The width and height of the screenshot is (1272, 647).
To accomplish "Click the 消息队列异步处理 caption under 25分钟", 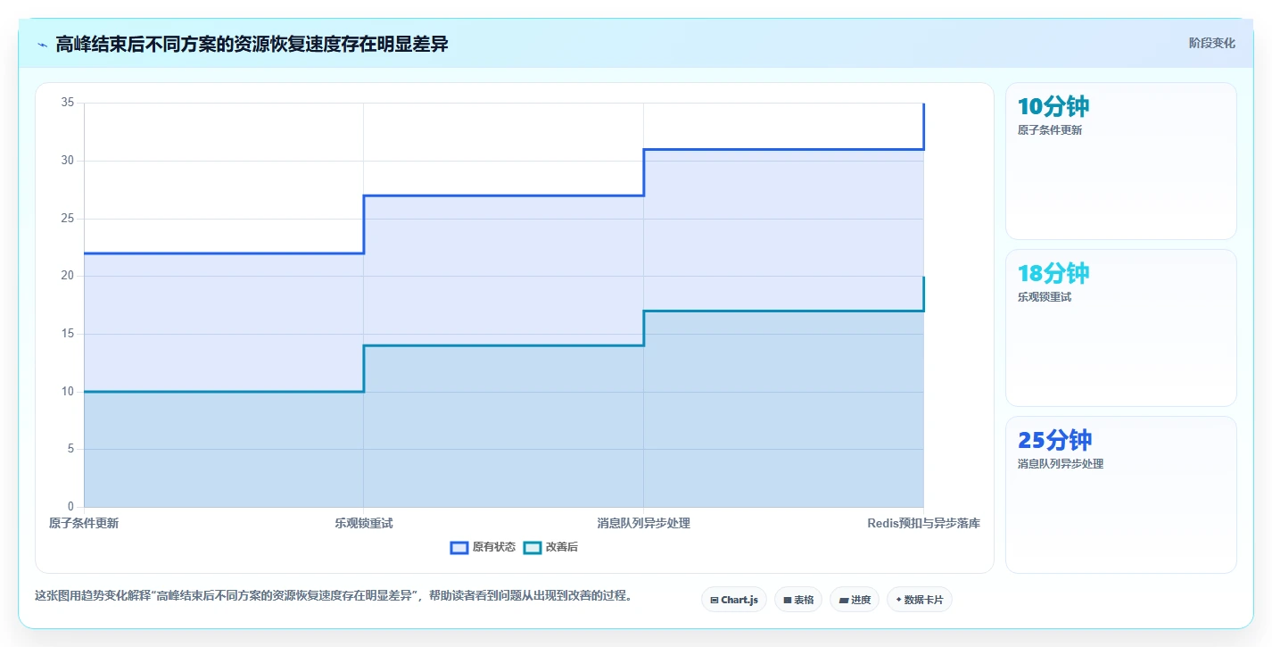I will (x=1061, y=464).
